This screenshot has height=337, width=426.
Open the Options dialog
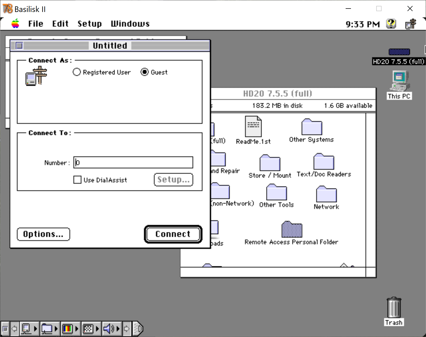(x=43, y=234)
